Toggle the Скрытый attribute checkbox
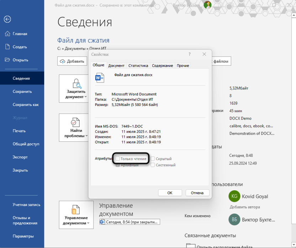Screen dimensions: 296x248 [x=153, y=159]
